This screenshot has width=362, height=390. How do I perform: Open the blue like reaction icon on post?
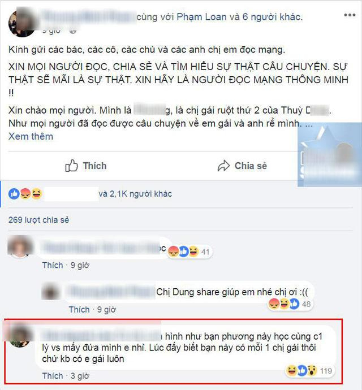(x=14, y=194)
